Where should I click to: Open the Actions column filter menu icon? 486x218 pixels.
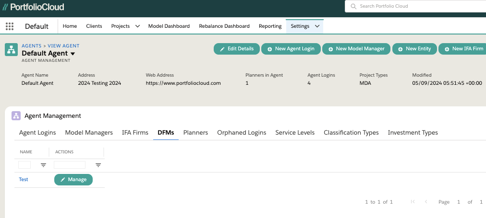(98, 165)
